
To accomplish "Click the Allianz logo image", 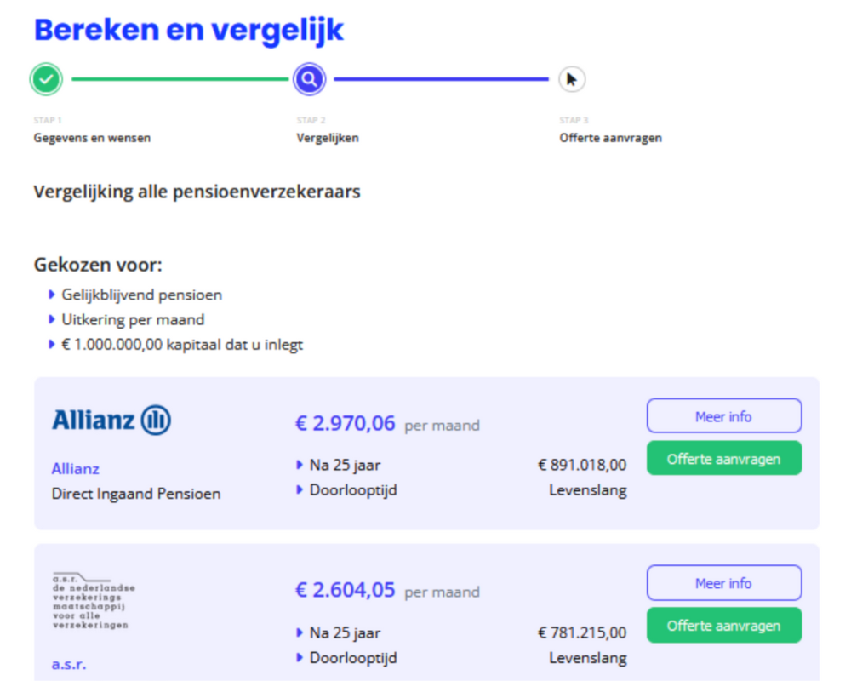I will coord(111,420).
